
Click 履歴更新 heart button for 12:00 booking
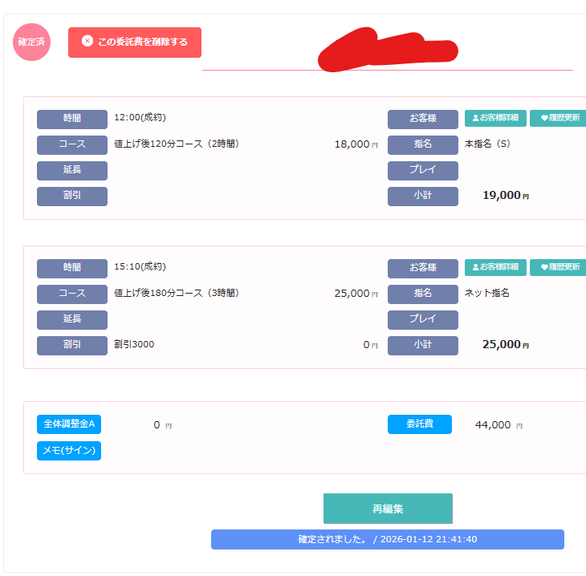560,119
